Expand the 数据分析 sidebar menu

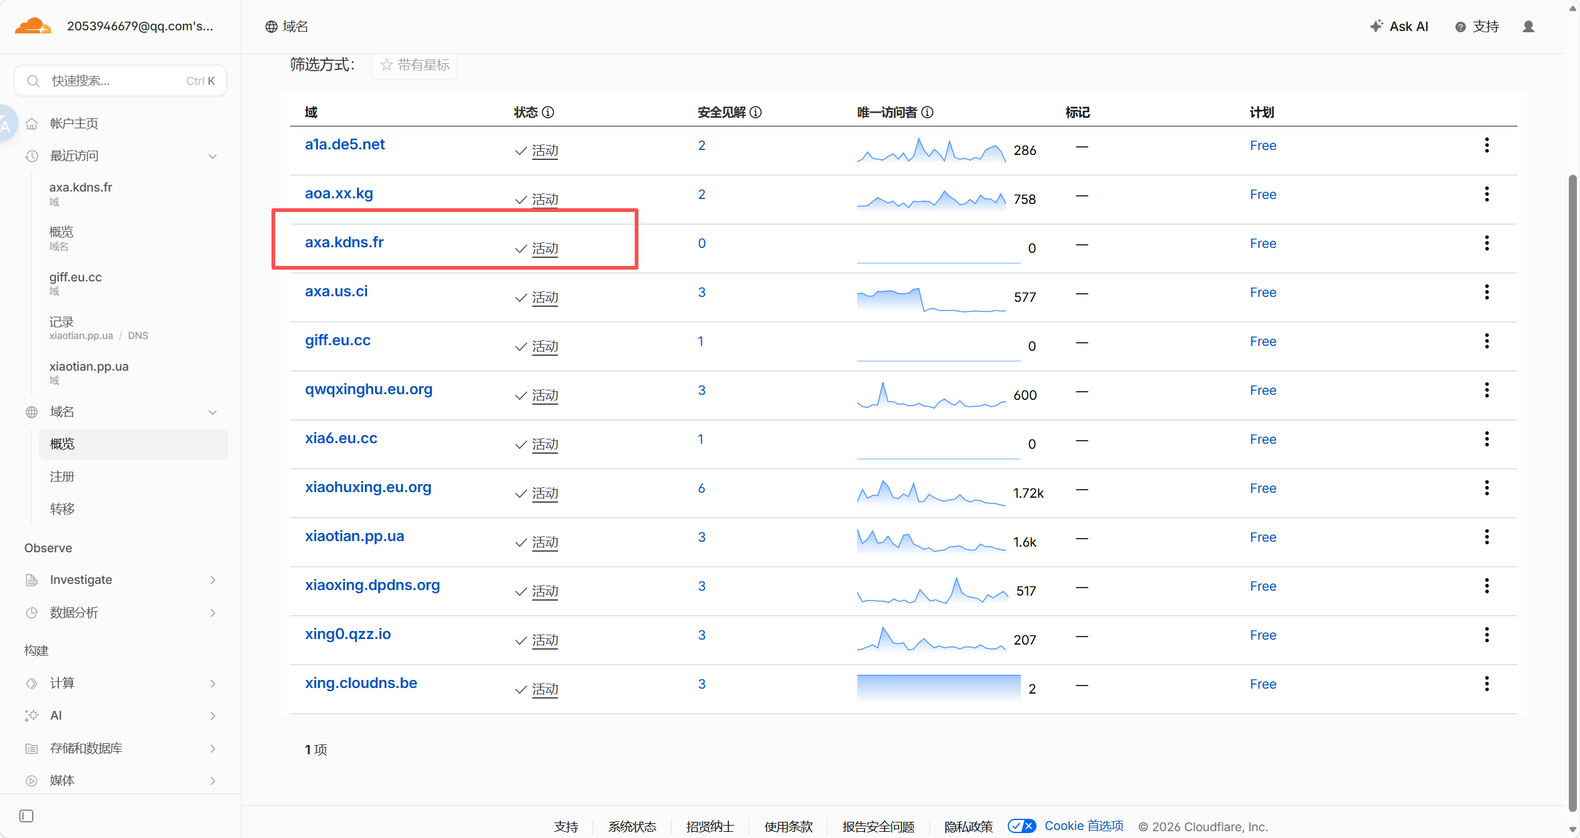pos(213,613)
